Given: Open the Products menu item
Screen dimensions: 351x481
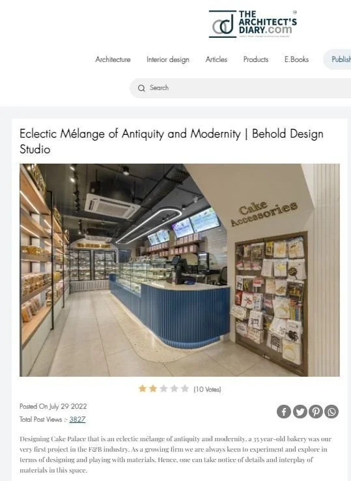Looking at the screenshot, I should click(256, 59).
